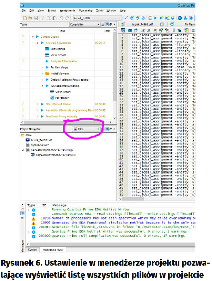Image resolution: width=212 pixels, height=281 pixels.
Task: Open Edit Settings under Analysis & Synthesis
Action: (58, 49)
